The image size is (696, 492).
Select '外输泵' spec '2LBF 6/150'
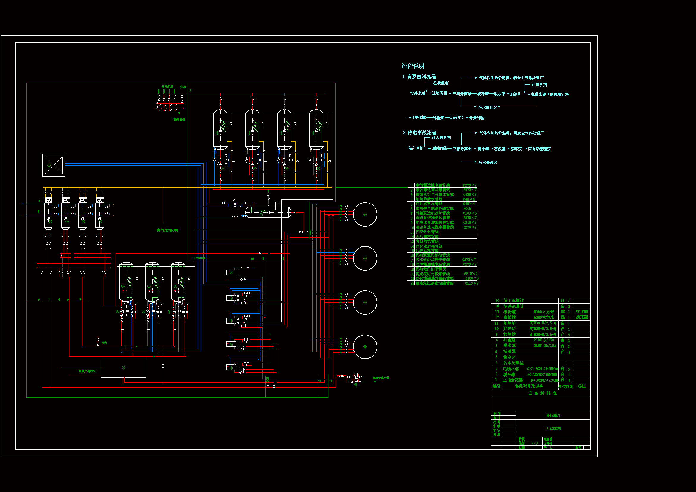[544, 340]
